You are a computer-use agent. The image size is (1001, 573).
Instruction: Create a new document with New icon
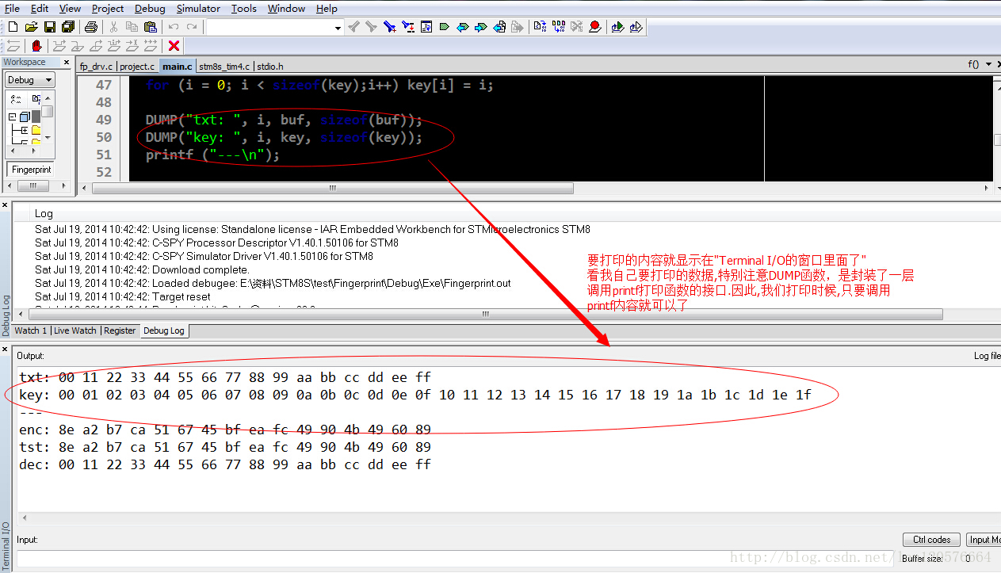[x=13, y=27]
